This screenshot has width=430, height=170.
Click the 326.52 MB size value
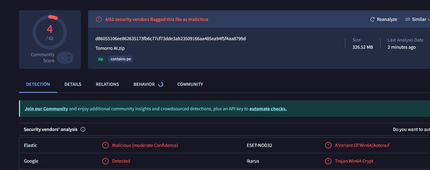click(x=363, y=47)
